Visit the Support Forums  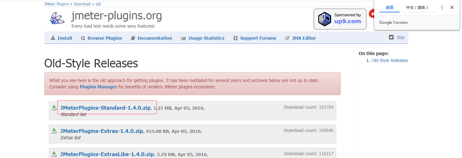coord(258,38)
